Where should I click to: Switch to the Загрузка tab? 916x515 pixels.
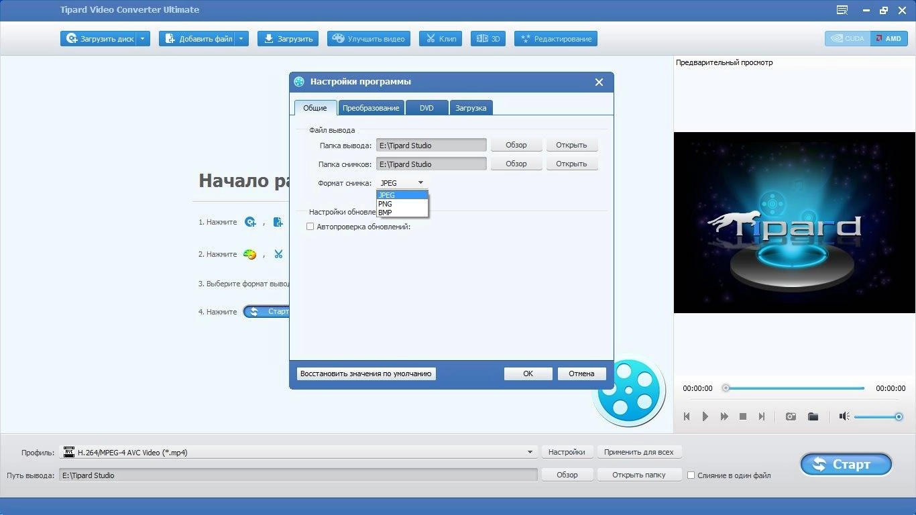click(471, 107)
